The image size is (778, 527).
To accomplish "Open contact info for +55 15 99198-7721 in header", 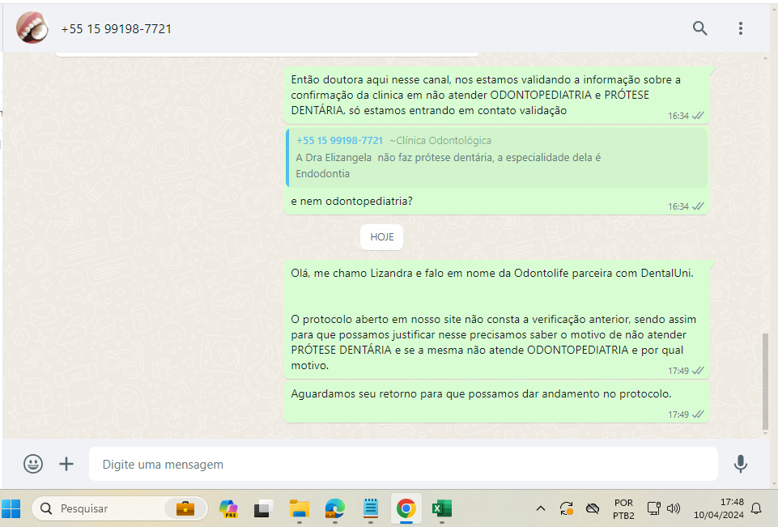I will pyautogui.click(x=116, y=29).
